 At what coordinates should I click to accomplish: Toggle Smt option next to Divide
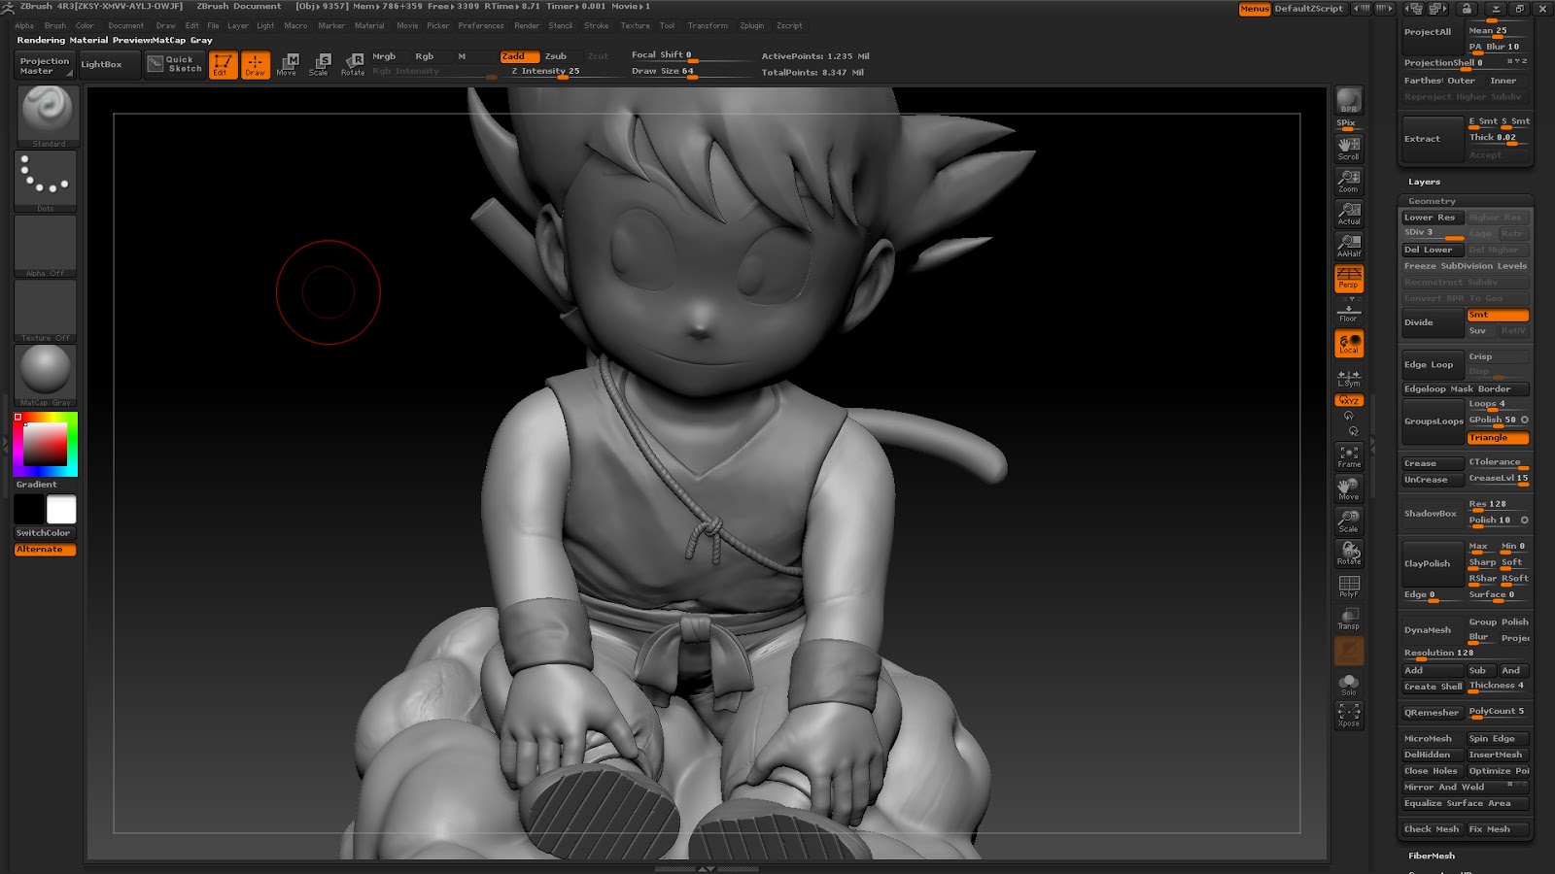1498,315
